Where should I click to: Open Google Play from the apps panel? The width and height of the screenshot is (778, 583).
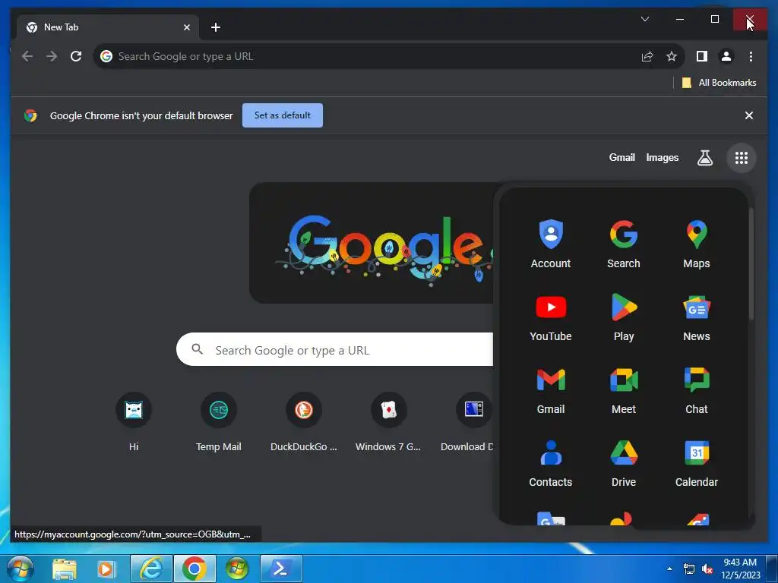[x=623, y=317]
